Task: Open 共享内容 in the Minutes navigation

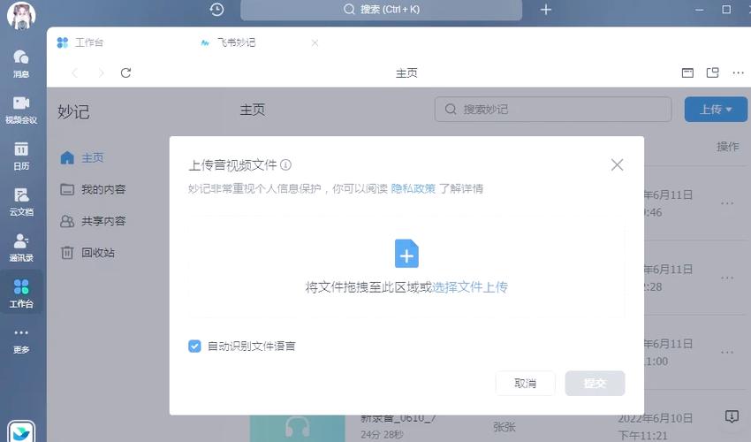Action: coord(93,221)
